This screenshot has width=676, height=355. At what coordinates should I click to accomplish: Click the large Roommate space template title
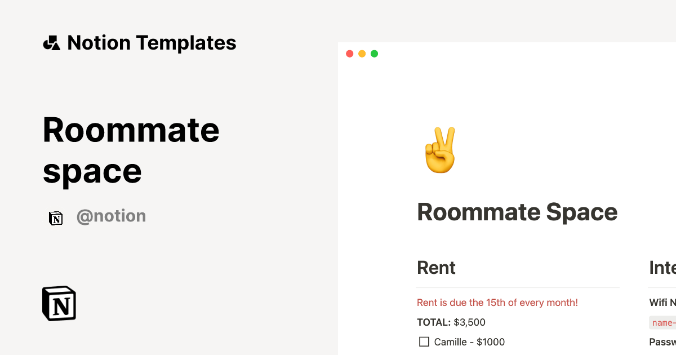click(x=131, y=150)
